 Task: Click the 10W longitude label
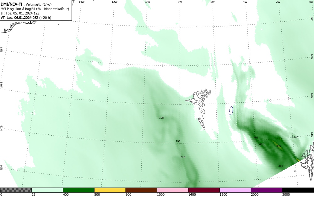coord(147,2)
